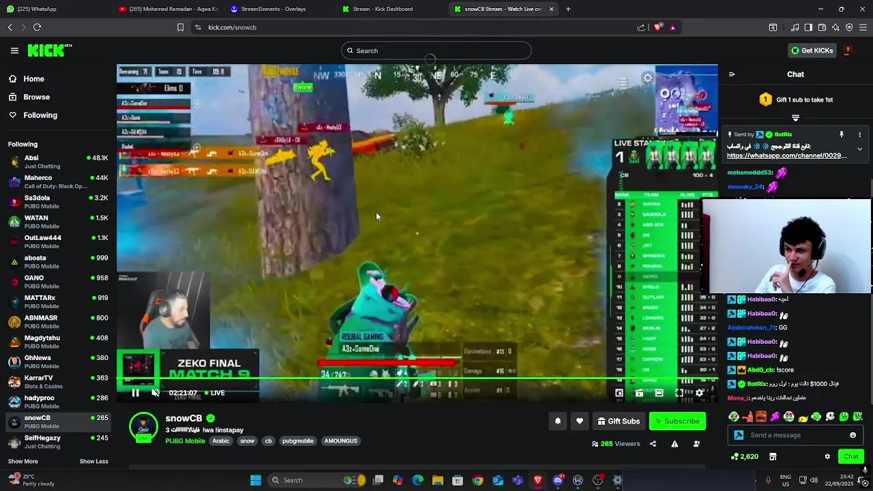Collapse the chat panel
The image size is (873, 491).
point(732,74)
